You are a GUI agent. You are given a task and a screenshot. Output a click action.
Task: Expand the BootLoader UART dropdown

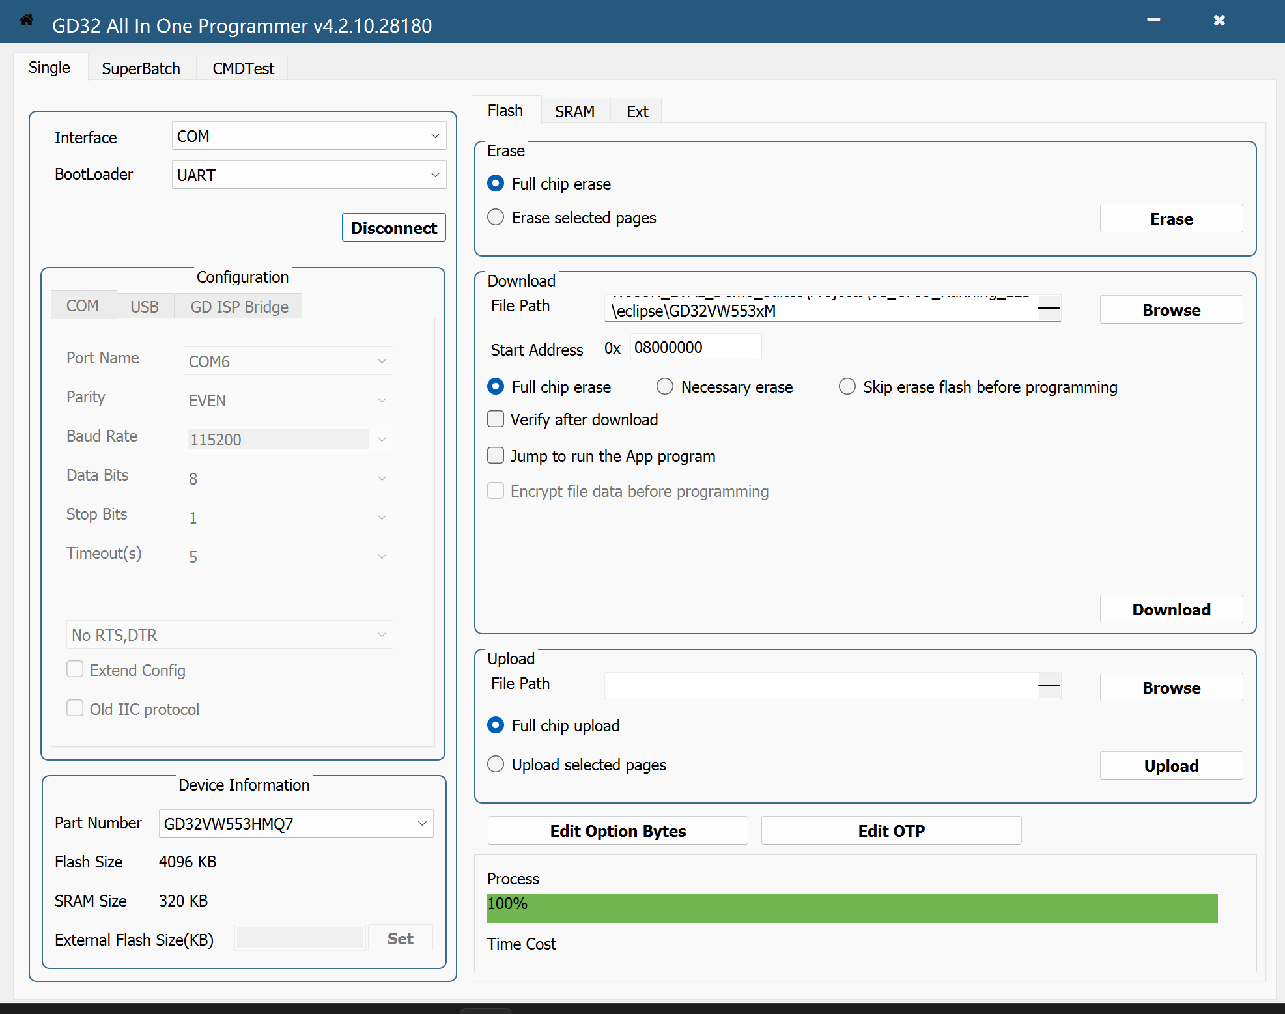pos(309,175)
